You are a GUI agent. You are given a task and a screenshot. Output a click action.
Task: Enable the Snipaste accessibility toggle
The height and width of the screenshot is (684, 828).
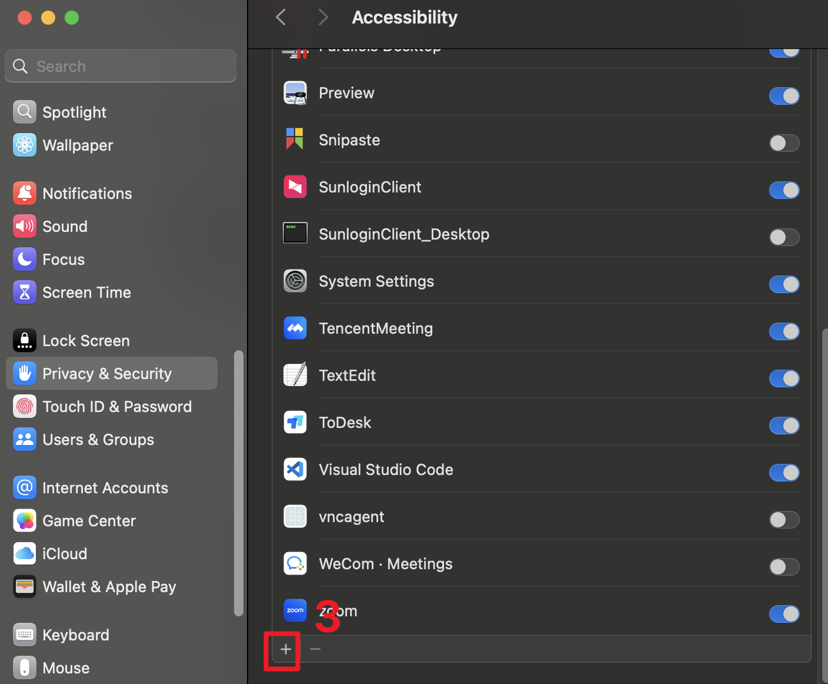pos(784,143)
